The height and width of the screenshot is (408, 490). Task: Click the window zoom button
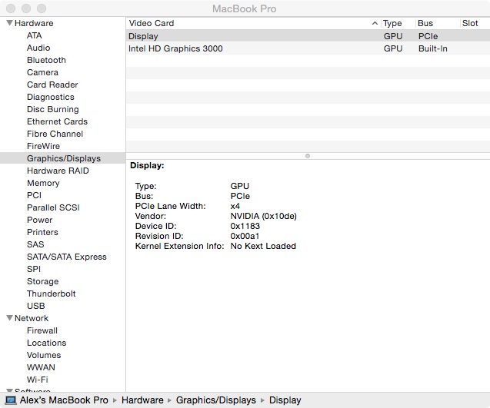[x=42, y=8]
